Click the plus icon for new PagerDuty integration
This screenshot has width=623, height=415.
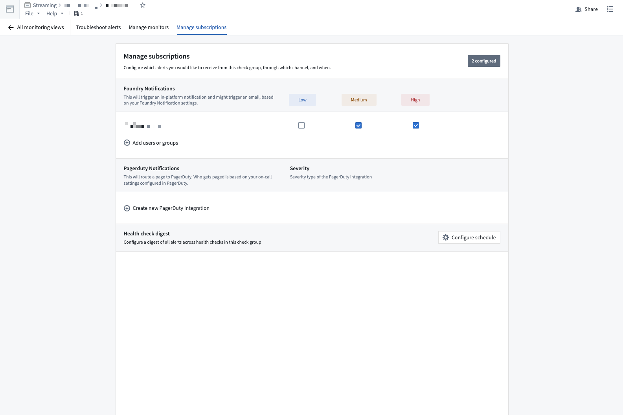click(x=127, y=208)
